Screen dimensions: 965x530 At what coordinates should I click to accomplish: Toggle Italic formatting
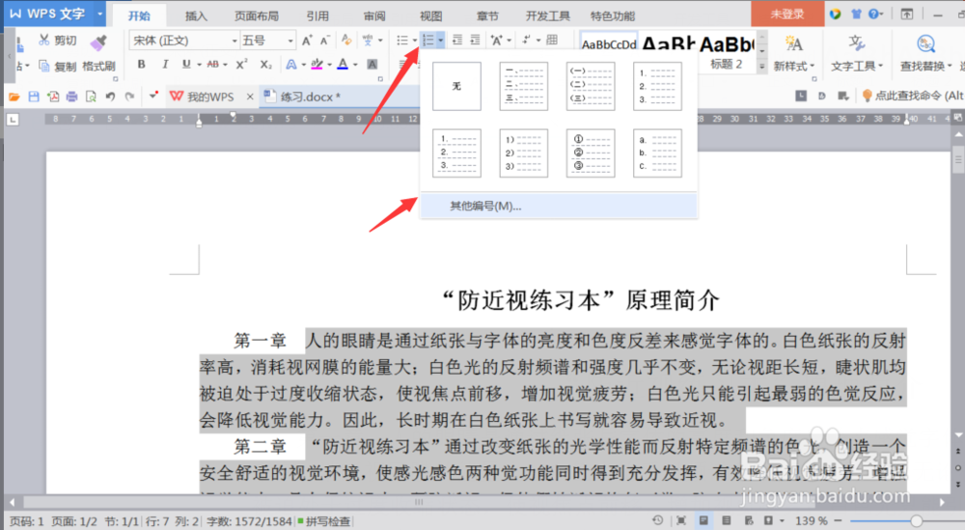[164, 64]
